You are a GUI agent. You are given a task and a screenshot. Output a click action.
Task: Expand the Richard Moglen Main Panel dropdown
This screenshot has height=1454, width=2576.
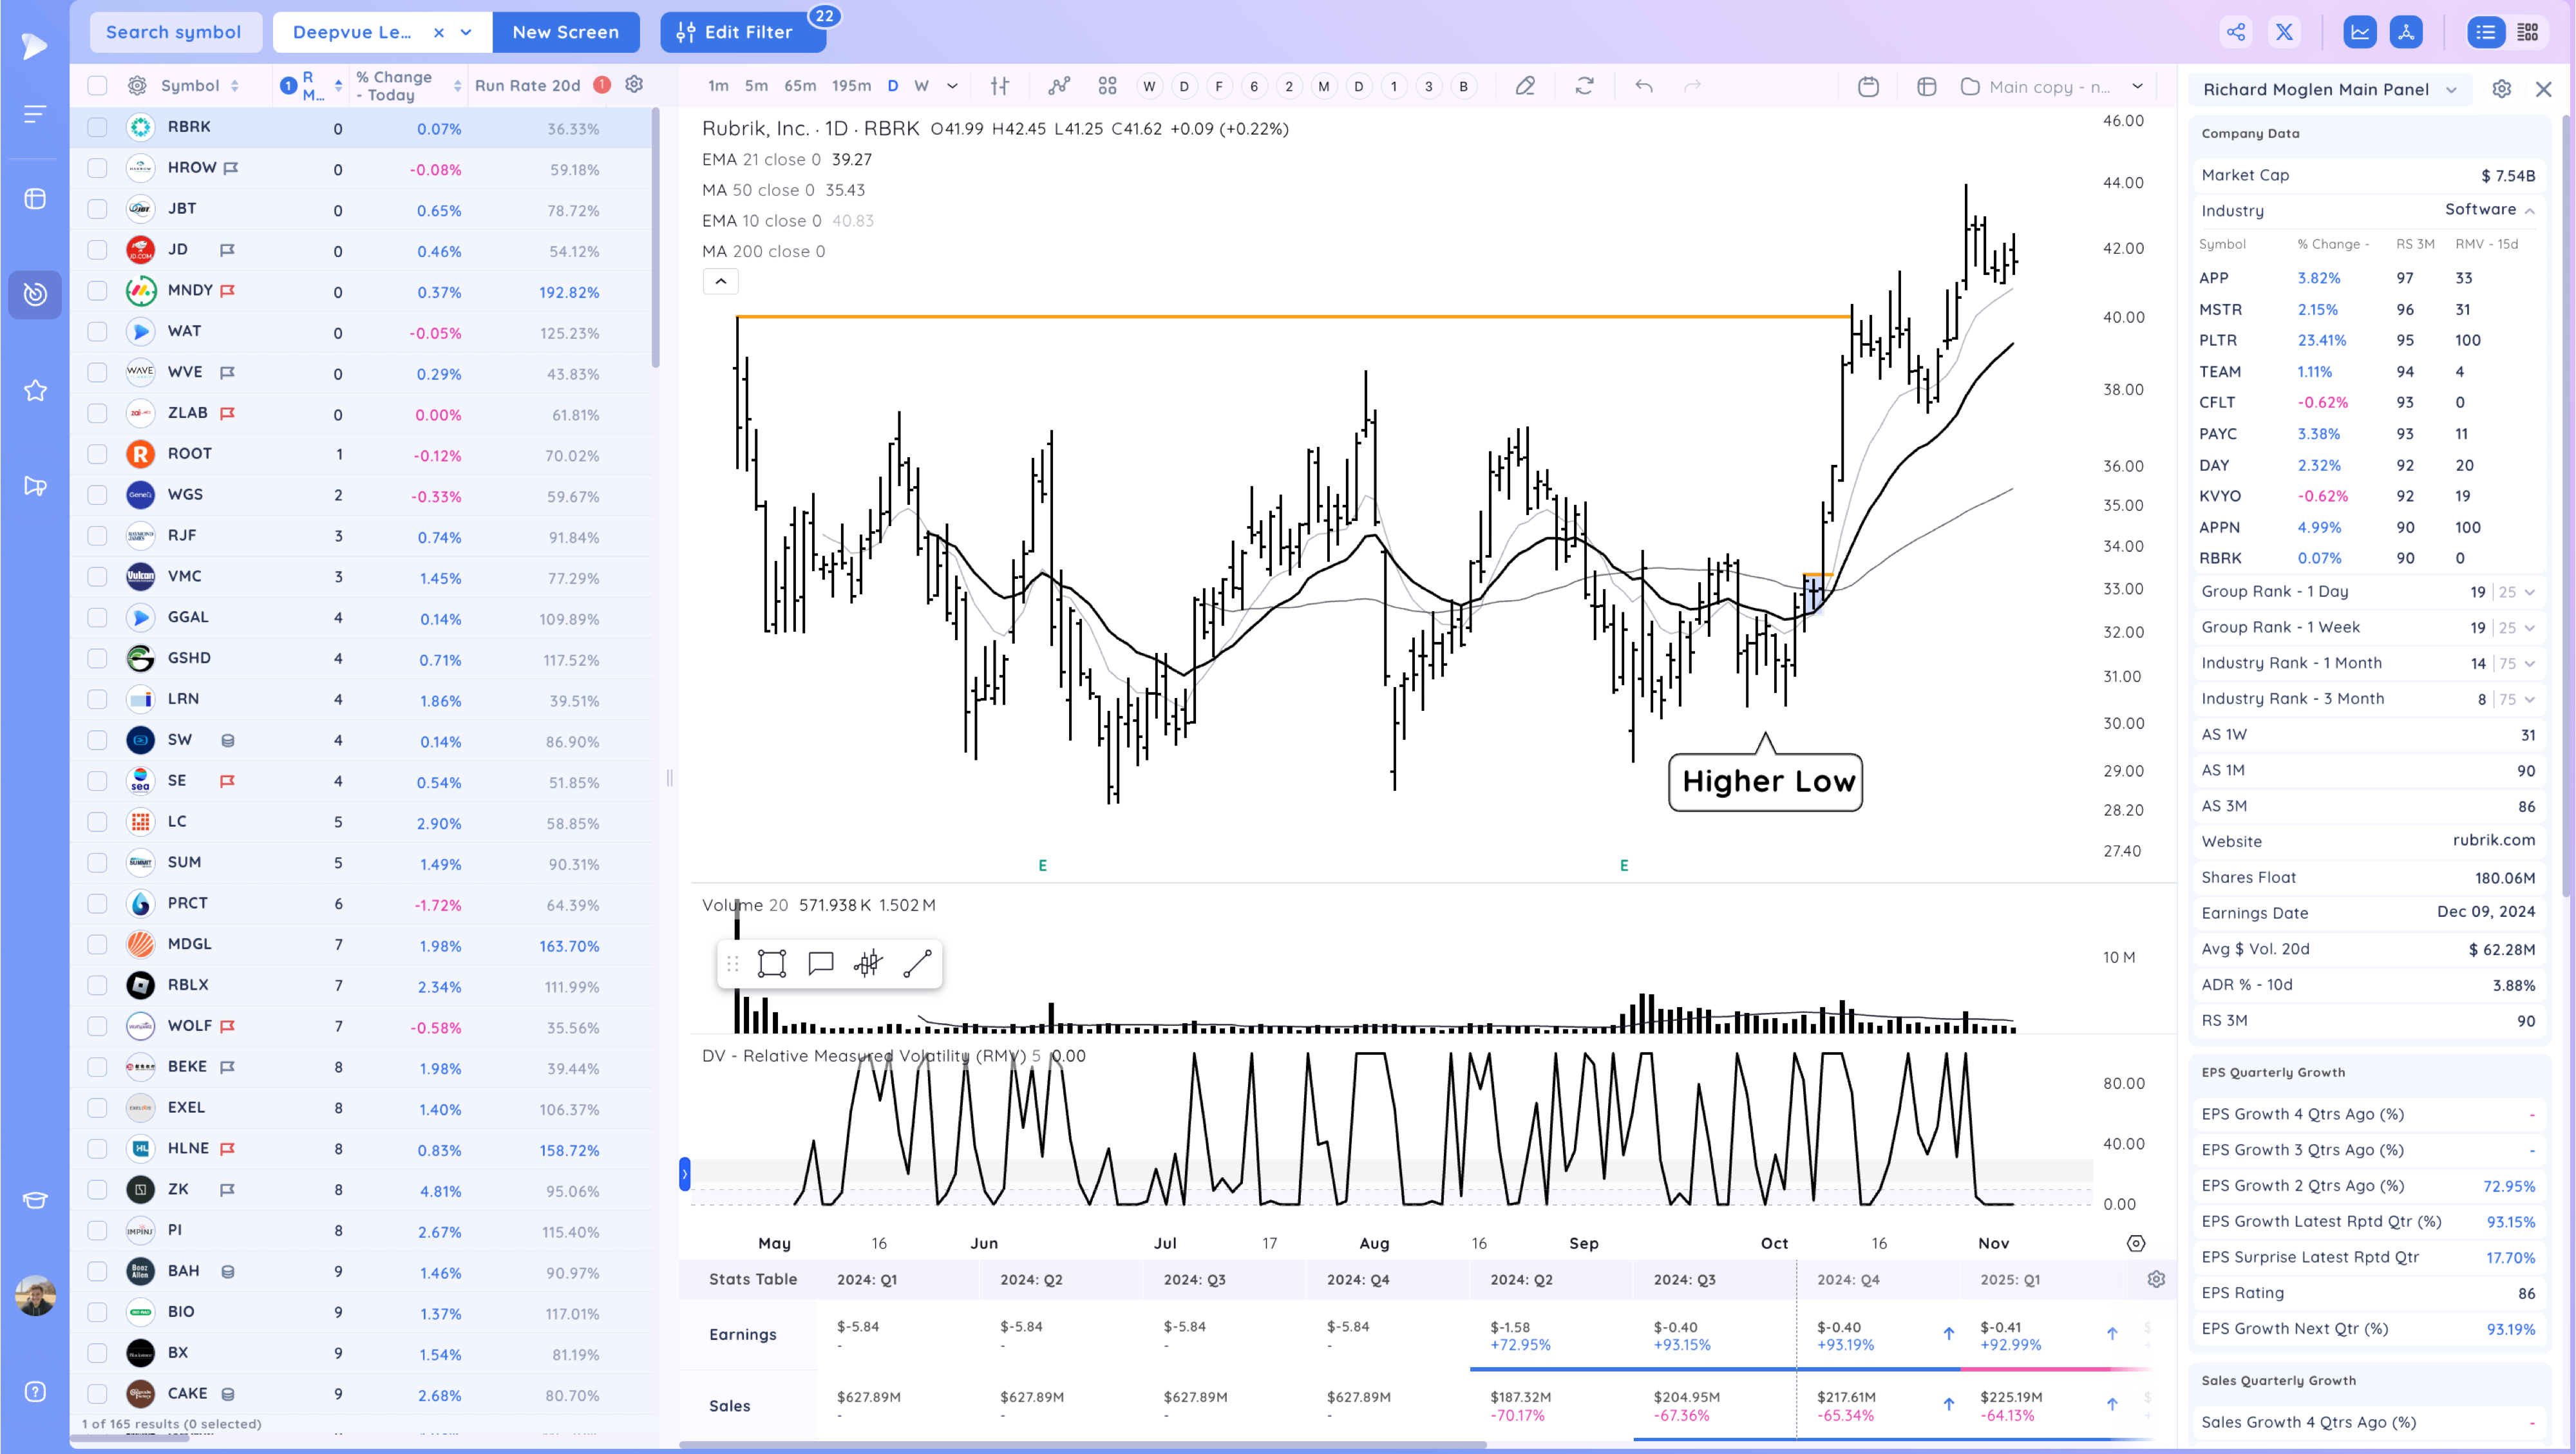pos(2451,90)
